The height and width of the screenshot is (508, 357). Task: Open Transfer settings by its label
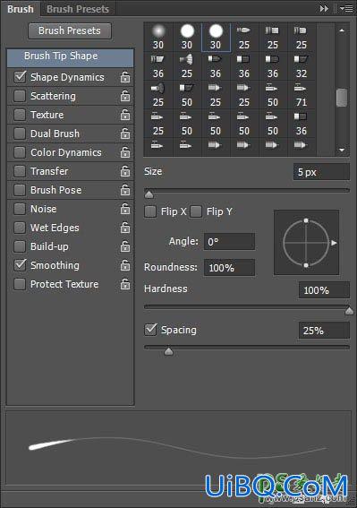[49, 171]
